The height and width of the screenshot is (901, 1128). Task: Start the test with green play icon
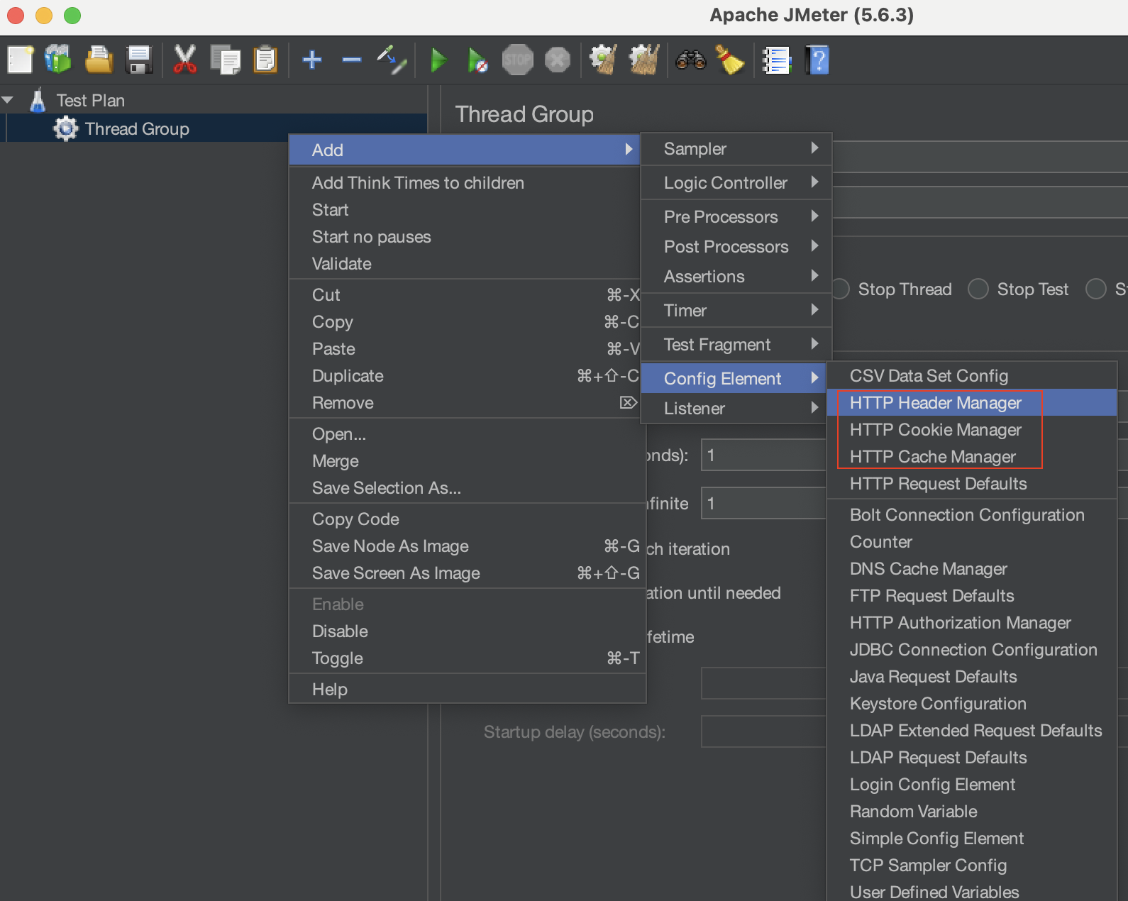[438, 60]
